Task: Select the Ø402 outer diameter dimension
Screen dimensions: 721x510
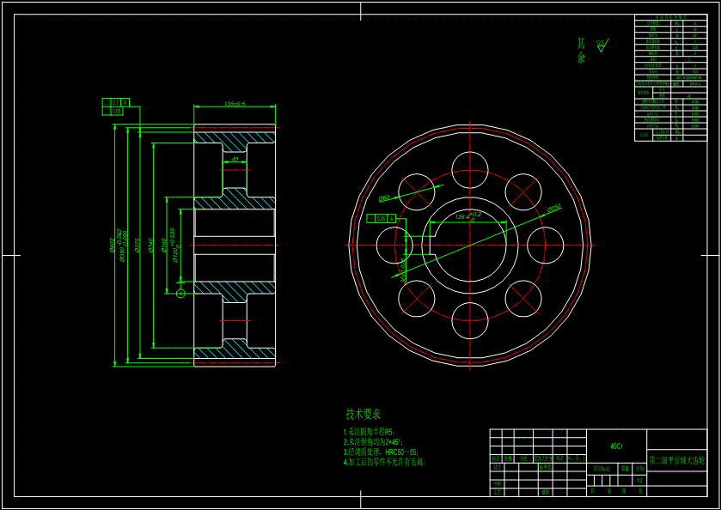Action: click(111, 246)
